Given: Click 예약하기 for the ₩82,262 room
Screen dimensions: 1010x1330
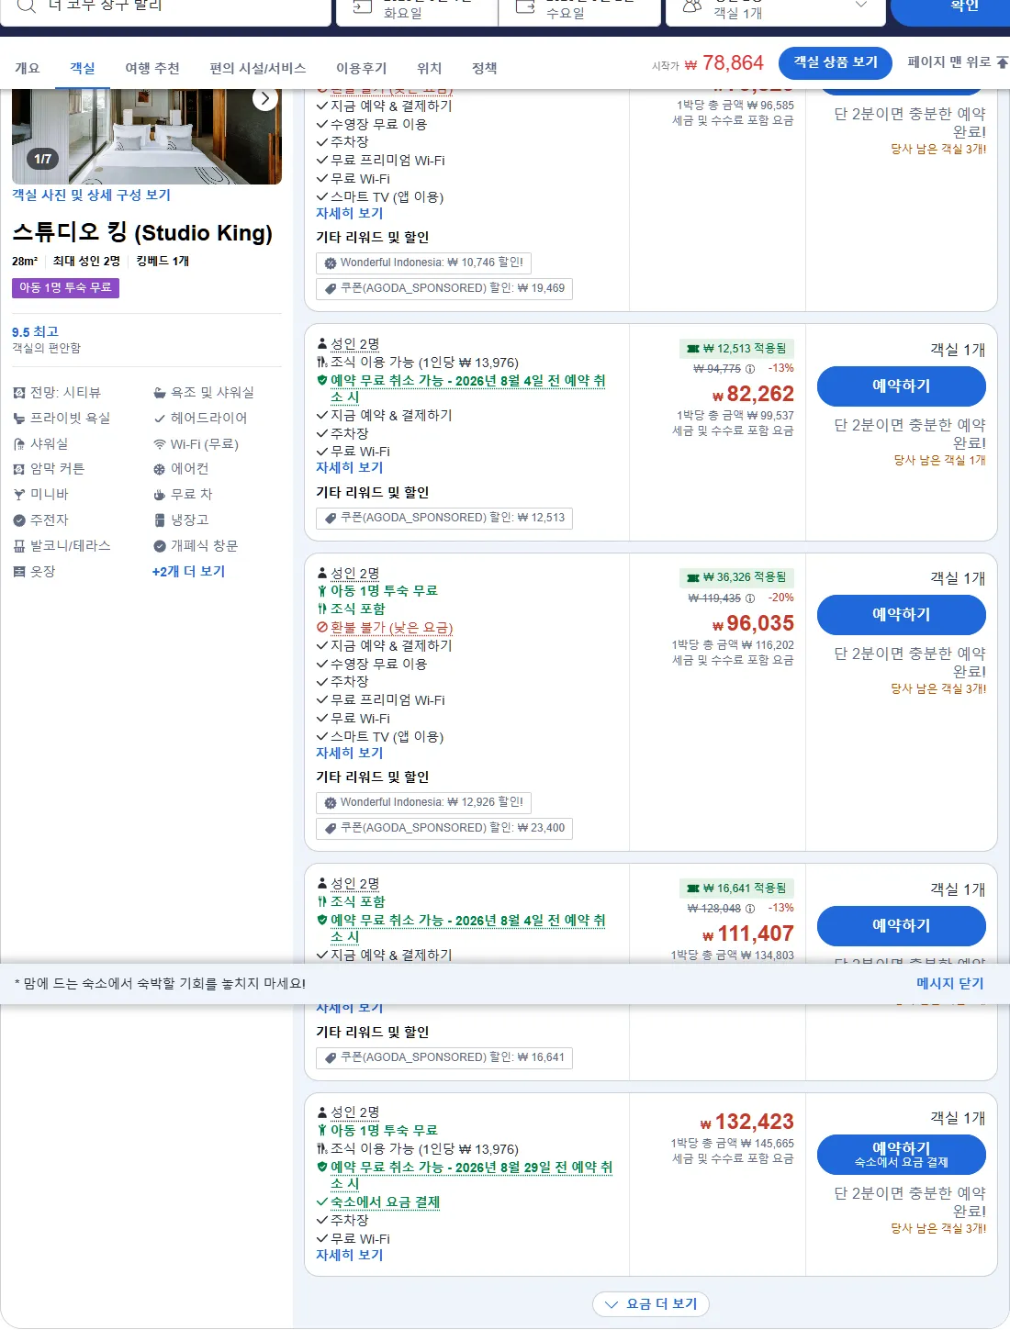Looking at the screenshot, I should [x=901, y=386].
